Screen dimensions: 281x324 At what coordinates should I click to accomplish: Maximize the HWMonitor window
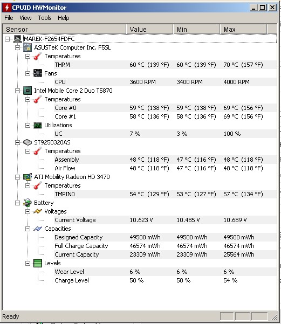(262, 8)
